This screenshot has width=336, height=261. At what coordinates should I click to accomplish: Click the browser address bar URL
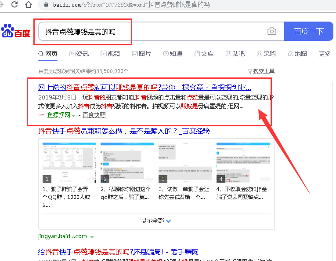pos(131,4)
